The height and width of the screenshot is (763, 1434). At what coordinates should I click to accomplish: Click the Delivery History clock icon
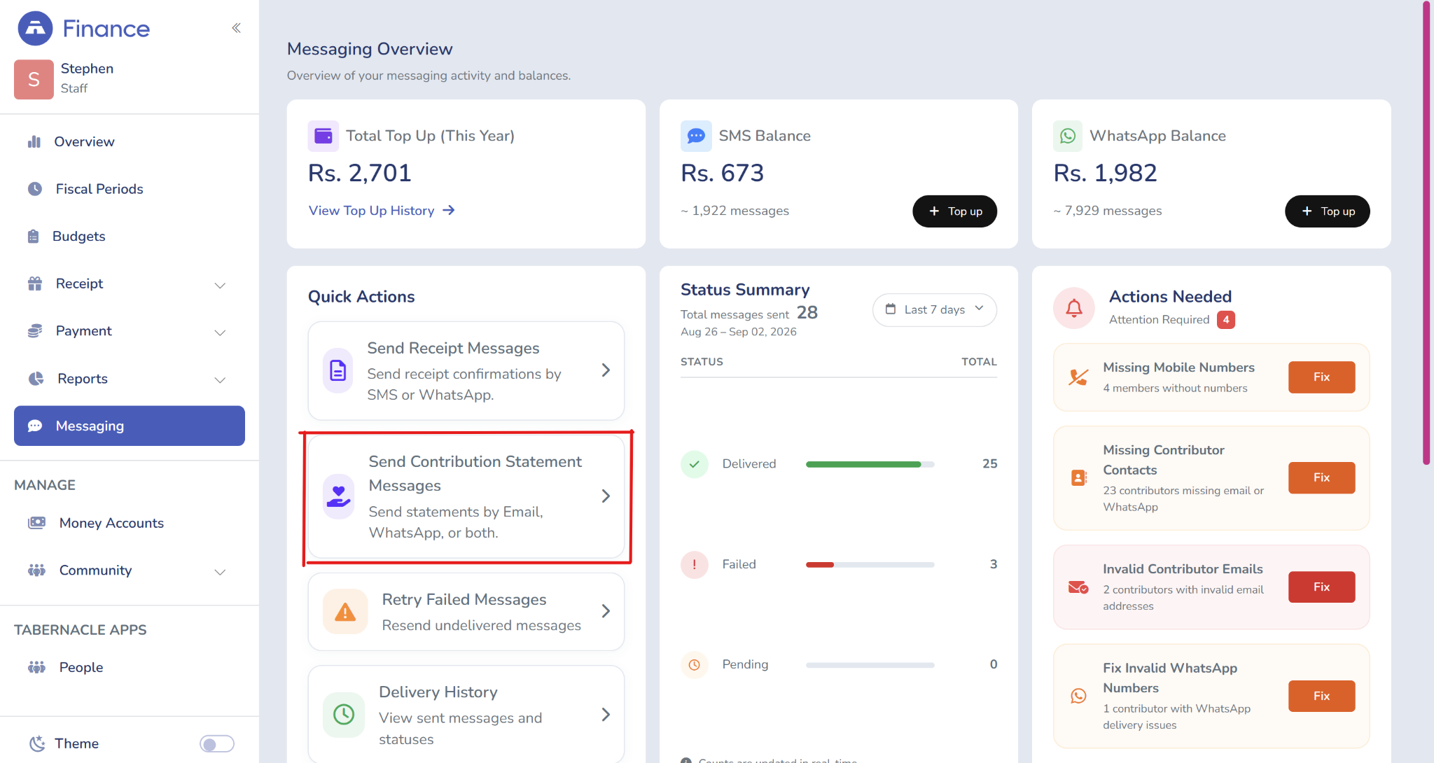(x=344, y=715)
